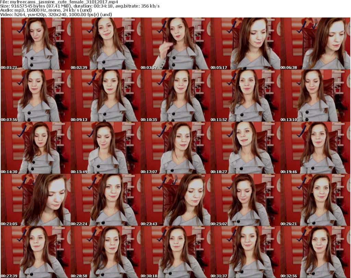Select the thumbnail at 00:06:38

point(315,44)
